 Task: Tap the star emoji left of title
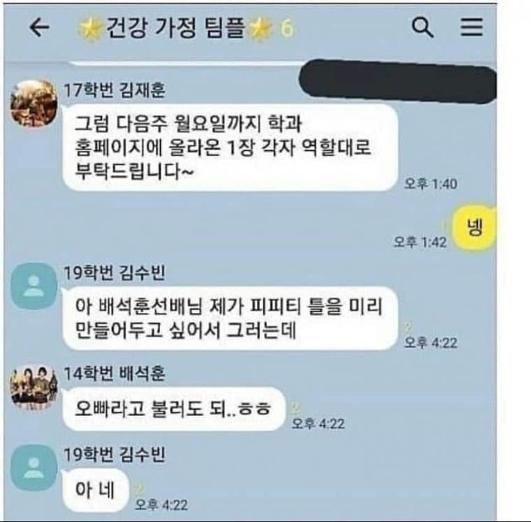90,28
